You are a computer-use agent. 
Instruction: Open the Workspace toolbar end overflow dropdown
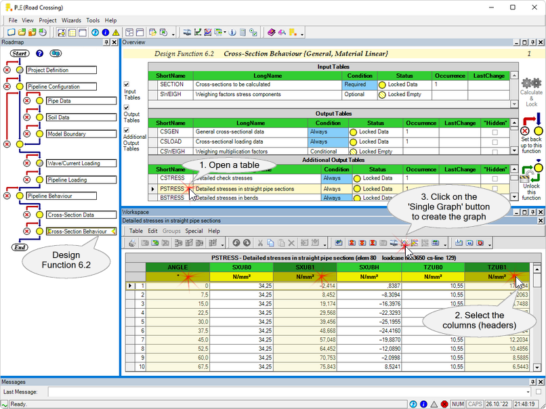click(x=490, y=244)
